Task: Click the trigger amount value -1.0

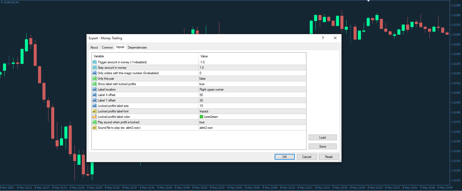Action: click(202, 62)
